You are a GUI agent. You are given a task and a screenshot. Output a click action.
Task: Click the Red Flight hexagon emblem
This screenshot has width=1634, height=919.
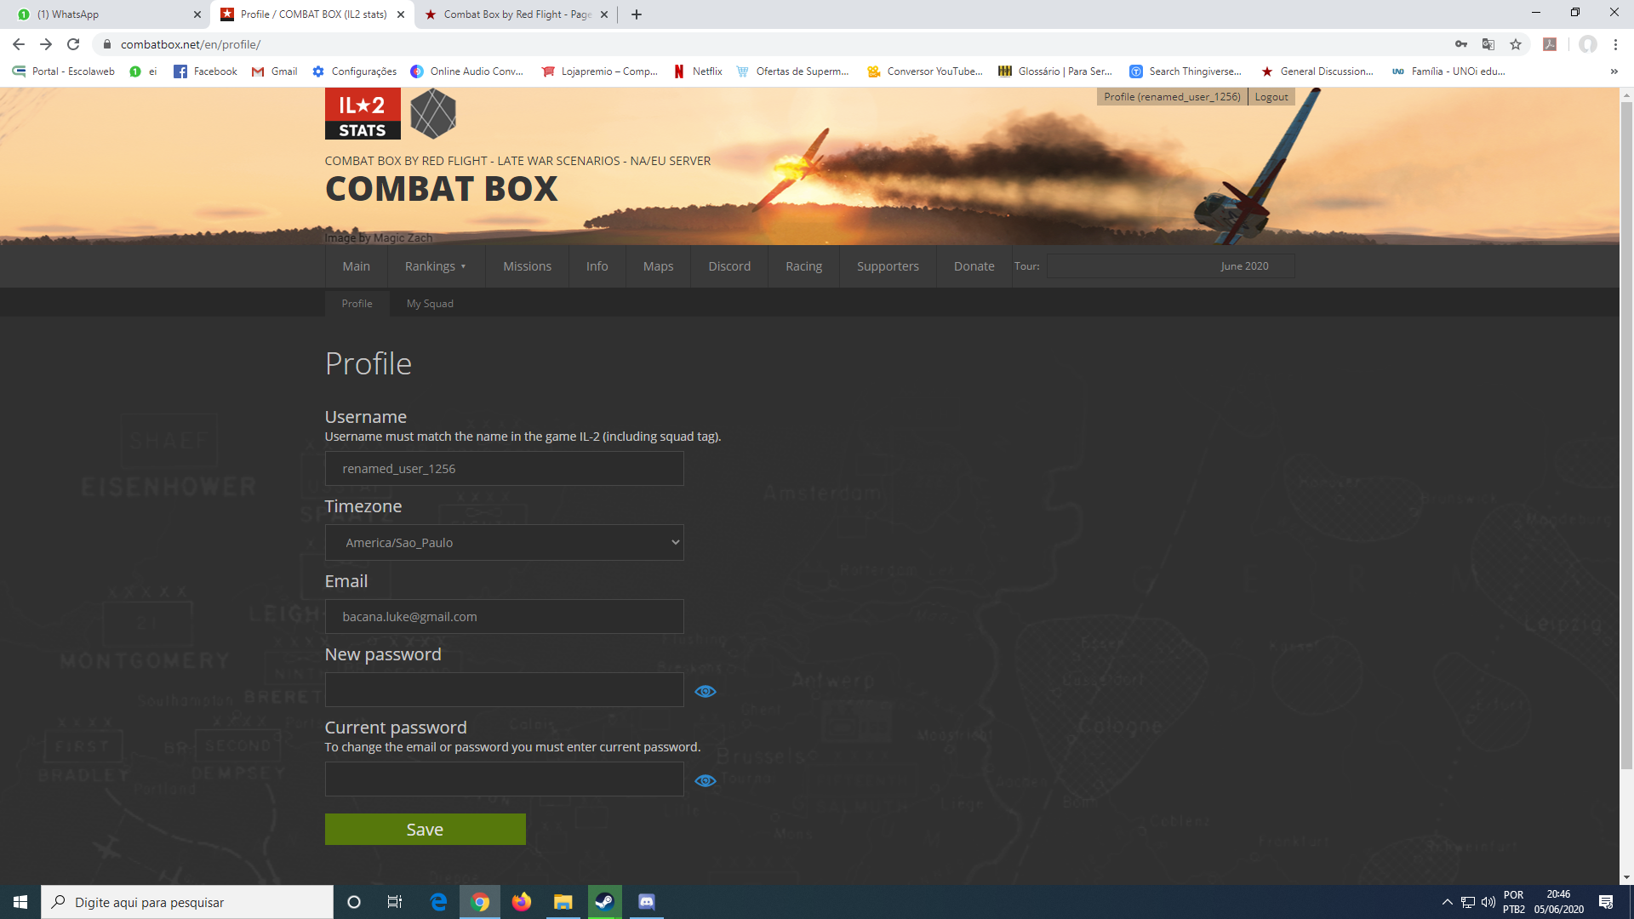[x=433, y=114]
